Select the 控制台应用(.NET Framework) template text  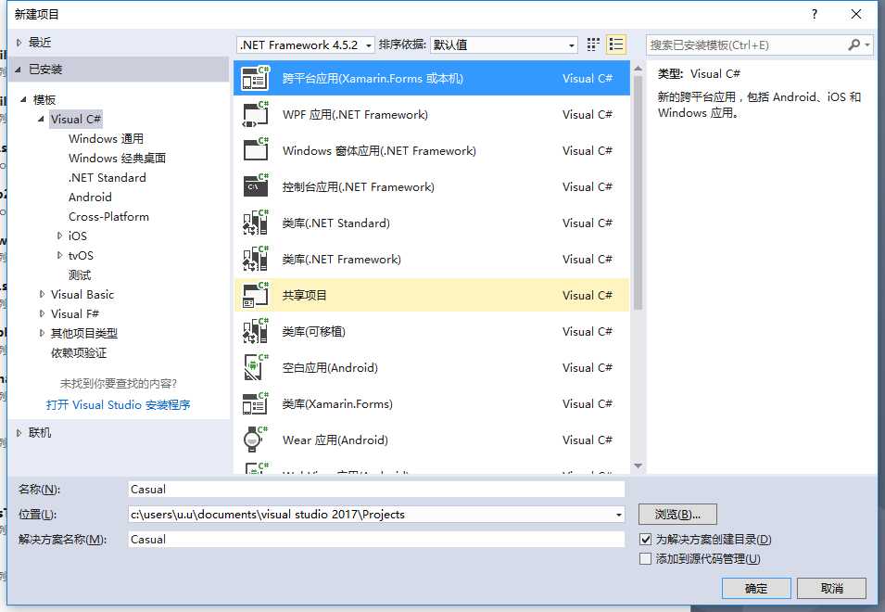pos(359,187)
